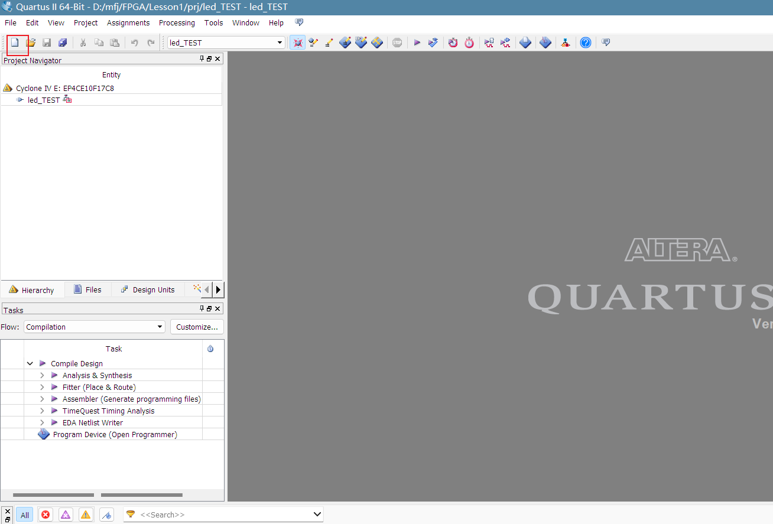Close the Tasks panel
773x524 pixels.
tap(217, 309)
